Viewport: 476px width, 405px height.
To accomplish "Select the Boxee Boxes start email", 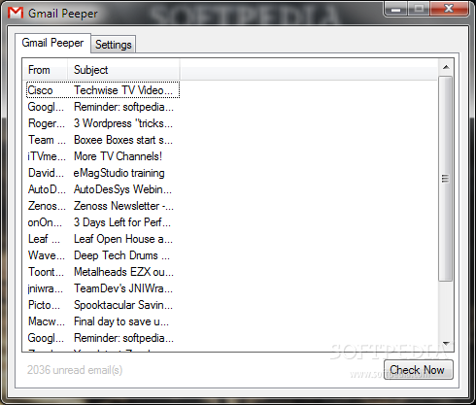I will tap(103, 140).
